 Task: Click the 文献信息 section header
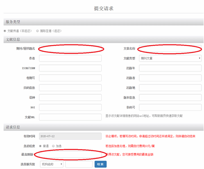[103, 39]
